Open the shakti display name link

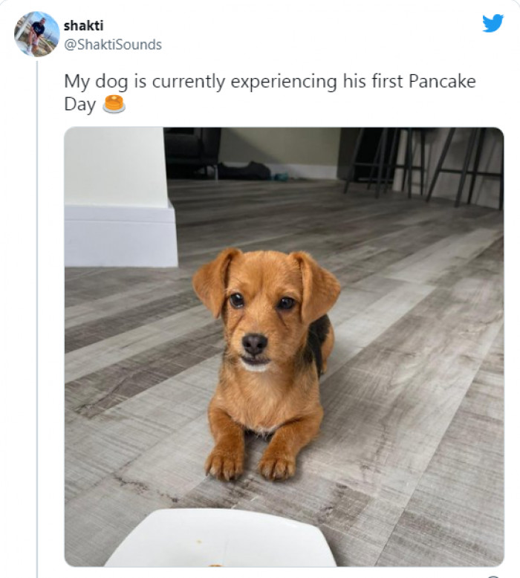pyautogui.click(x=84, y=26)
